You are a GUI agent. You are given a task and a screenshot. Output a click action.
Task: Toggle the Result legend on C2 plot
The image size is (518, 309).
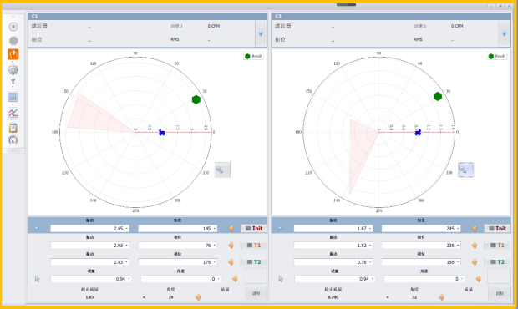click(497, 56)
